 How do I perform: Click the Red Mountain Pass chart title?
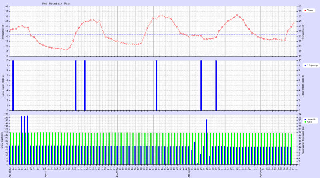click(56, 4)
